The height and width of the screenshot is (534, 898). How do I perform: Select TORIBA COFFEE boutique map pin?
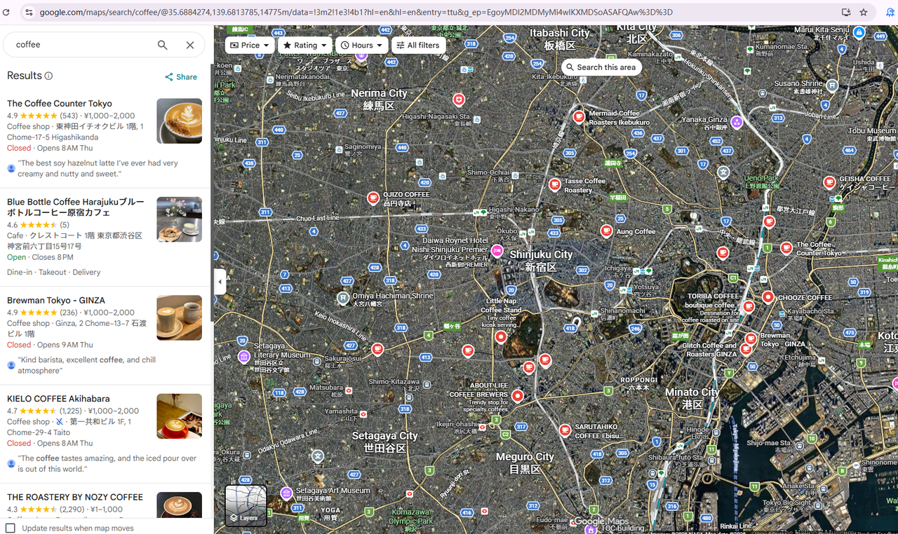coord(749,306)
